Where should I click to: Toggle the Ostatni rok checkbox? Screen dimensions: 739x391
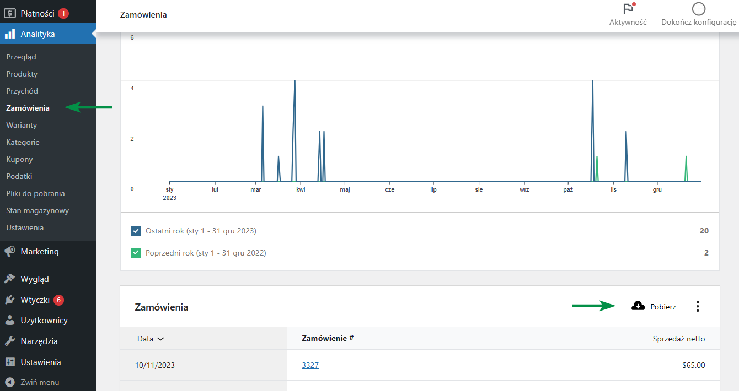[136, 231]
